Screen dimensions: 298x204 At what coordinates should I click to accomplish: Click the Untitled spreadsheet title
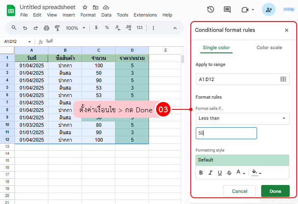pyautogui.click(x=48, y=7)
